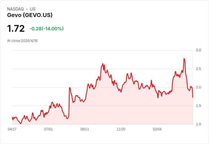Select the 04/17 date axis label
This screenshot has width=209, height=144.
pos(12,129)
